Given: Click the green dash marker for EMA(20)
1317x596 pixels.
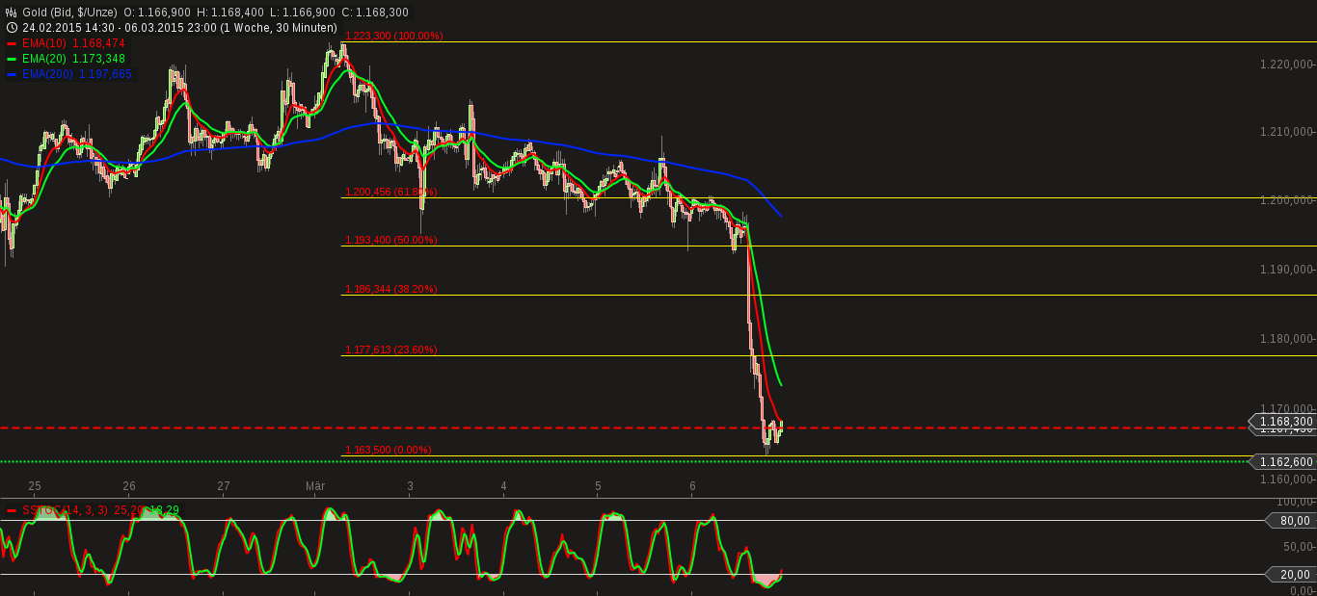Looking at the screenshot, I should 12,59.
